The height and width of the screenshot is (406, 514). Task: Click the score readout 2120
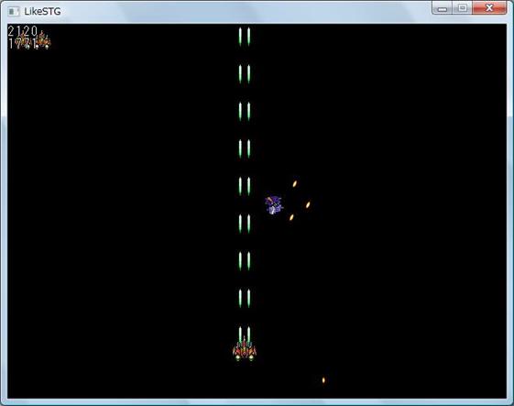[x=23, y=31]
